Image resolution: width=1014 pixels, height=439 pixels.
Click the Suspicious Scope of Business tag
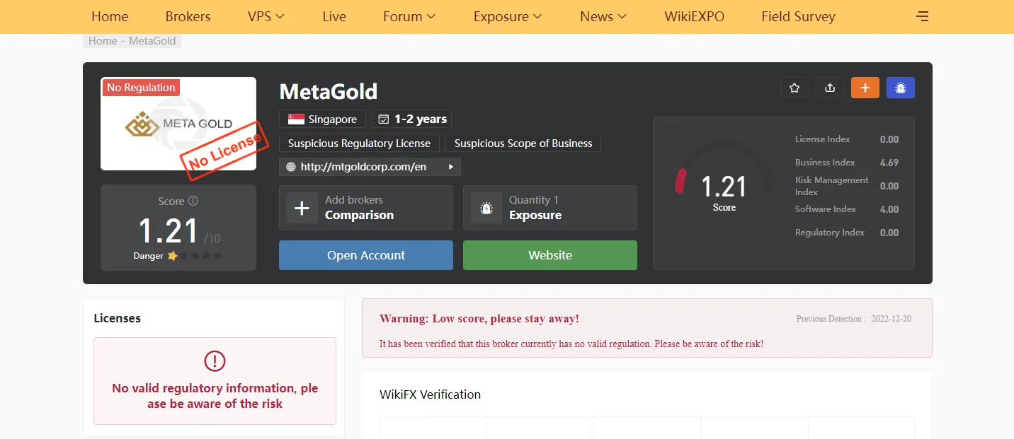tap(523, 144)
